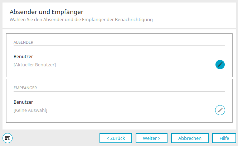Continue with the 'Weiter >' button
The image size is (238, 146).
coord(151,138)
